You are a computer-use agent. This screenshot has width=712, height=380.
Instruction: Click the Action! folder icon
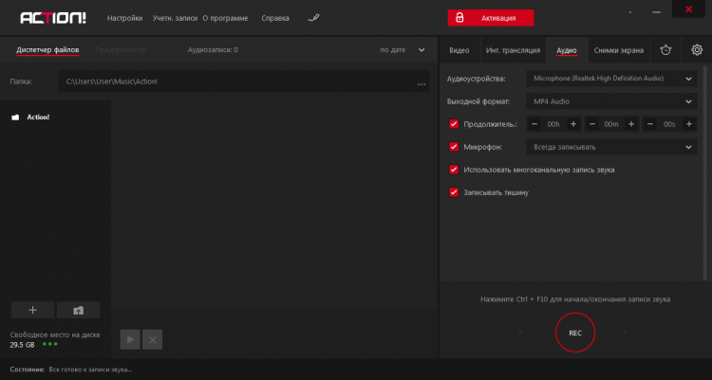pos(15,118)
